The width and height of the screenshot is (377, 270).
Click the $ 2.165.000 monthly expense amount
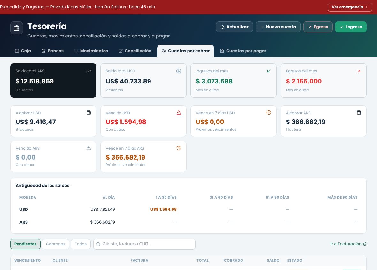[x=304, y=81]
